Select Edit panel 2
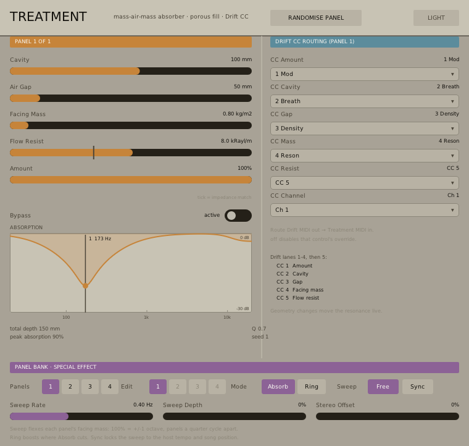Viewport: 469px width, 446px height. [x=178, y=387]
